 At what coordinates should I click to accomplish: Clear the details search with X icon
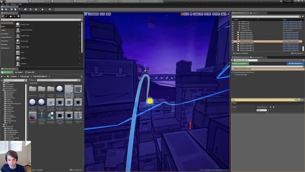coord(295,100)
